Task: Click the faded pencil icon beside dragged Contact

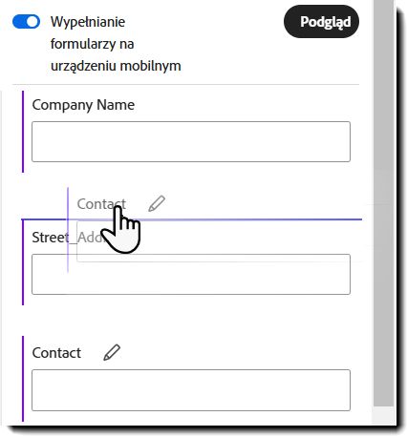Action: [157, 203]
